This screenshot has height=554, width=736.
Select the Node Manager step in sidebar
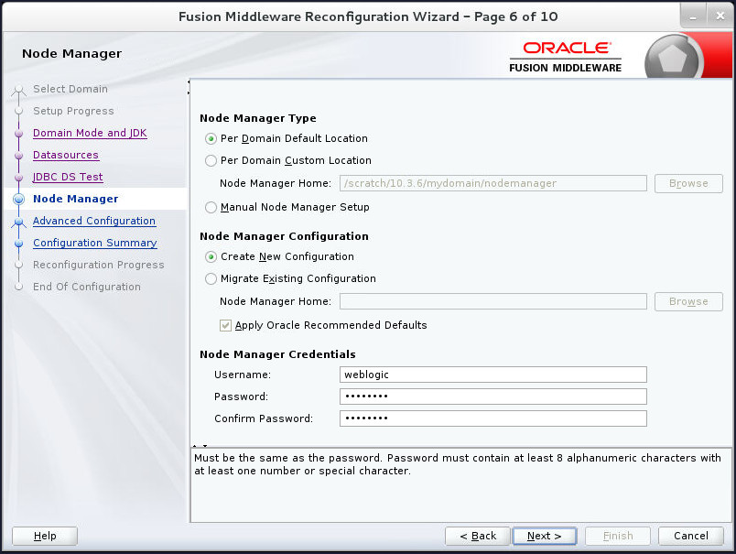pyautogui.click(x=76, y=199)
